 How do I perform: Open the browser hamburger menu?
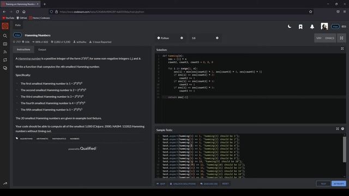[x=344, y=11]
